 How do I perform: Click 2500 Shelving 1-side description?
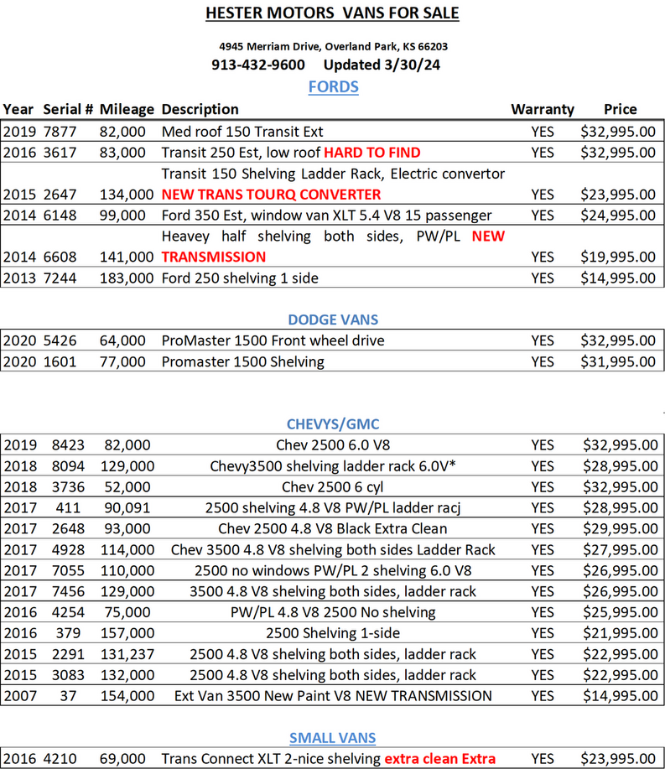(x=333, y=633)
